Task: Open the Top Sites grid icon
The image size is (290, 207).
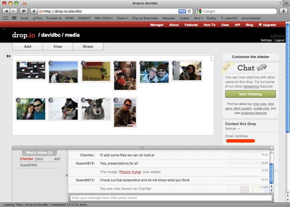Action: point(14,18)
